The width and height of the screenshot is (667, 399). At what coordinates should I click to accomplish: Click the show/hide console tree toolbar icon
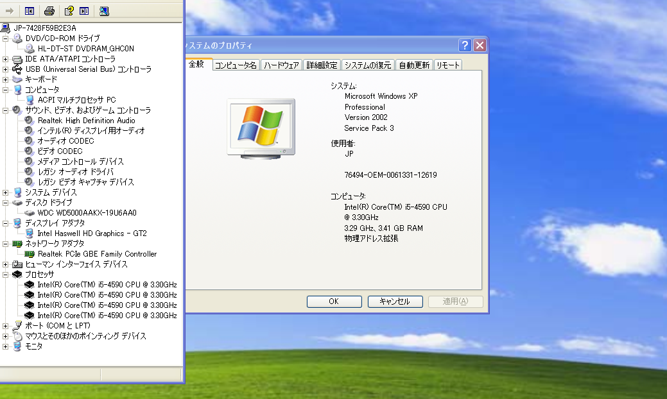click(30, 11)
